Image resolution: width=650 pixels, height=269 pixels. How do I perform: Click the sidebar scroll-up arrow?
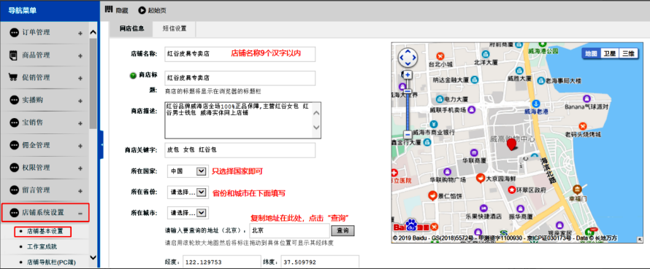[93, 33]
